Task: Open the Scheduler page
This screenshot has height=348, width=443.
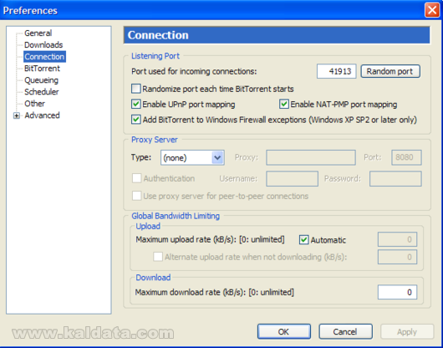Action: pos(42,92)
